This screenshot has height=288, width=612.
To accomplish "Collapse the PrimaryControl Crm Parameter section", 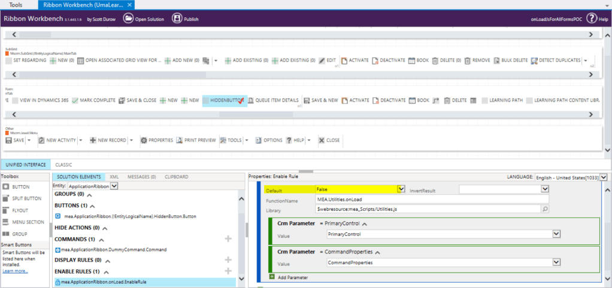I will (365, 223).
